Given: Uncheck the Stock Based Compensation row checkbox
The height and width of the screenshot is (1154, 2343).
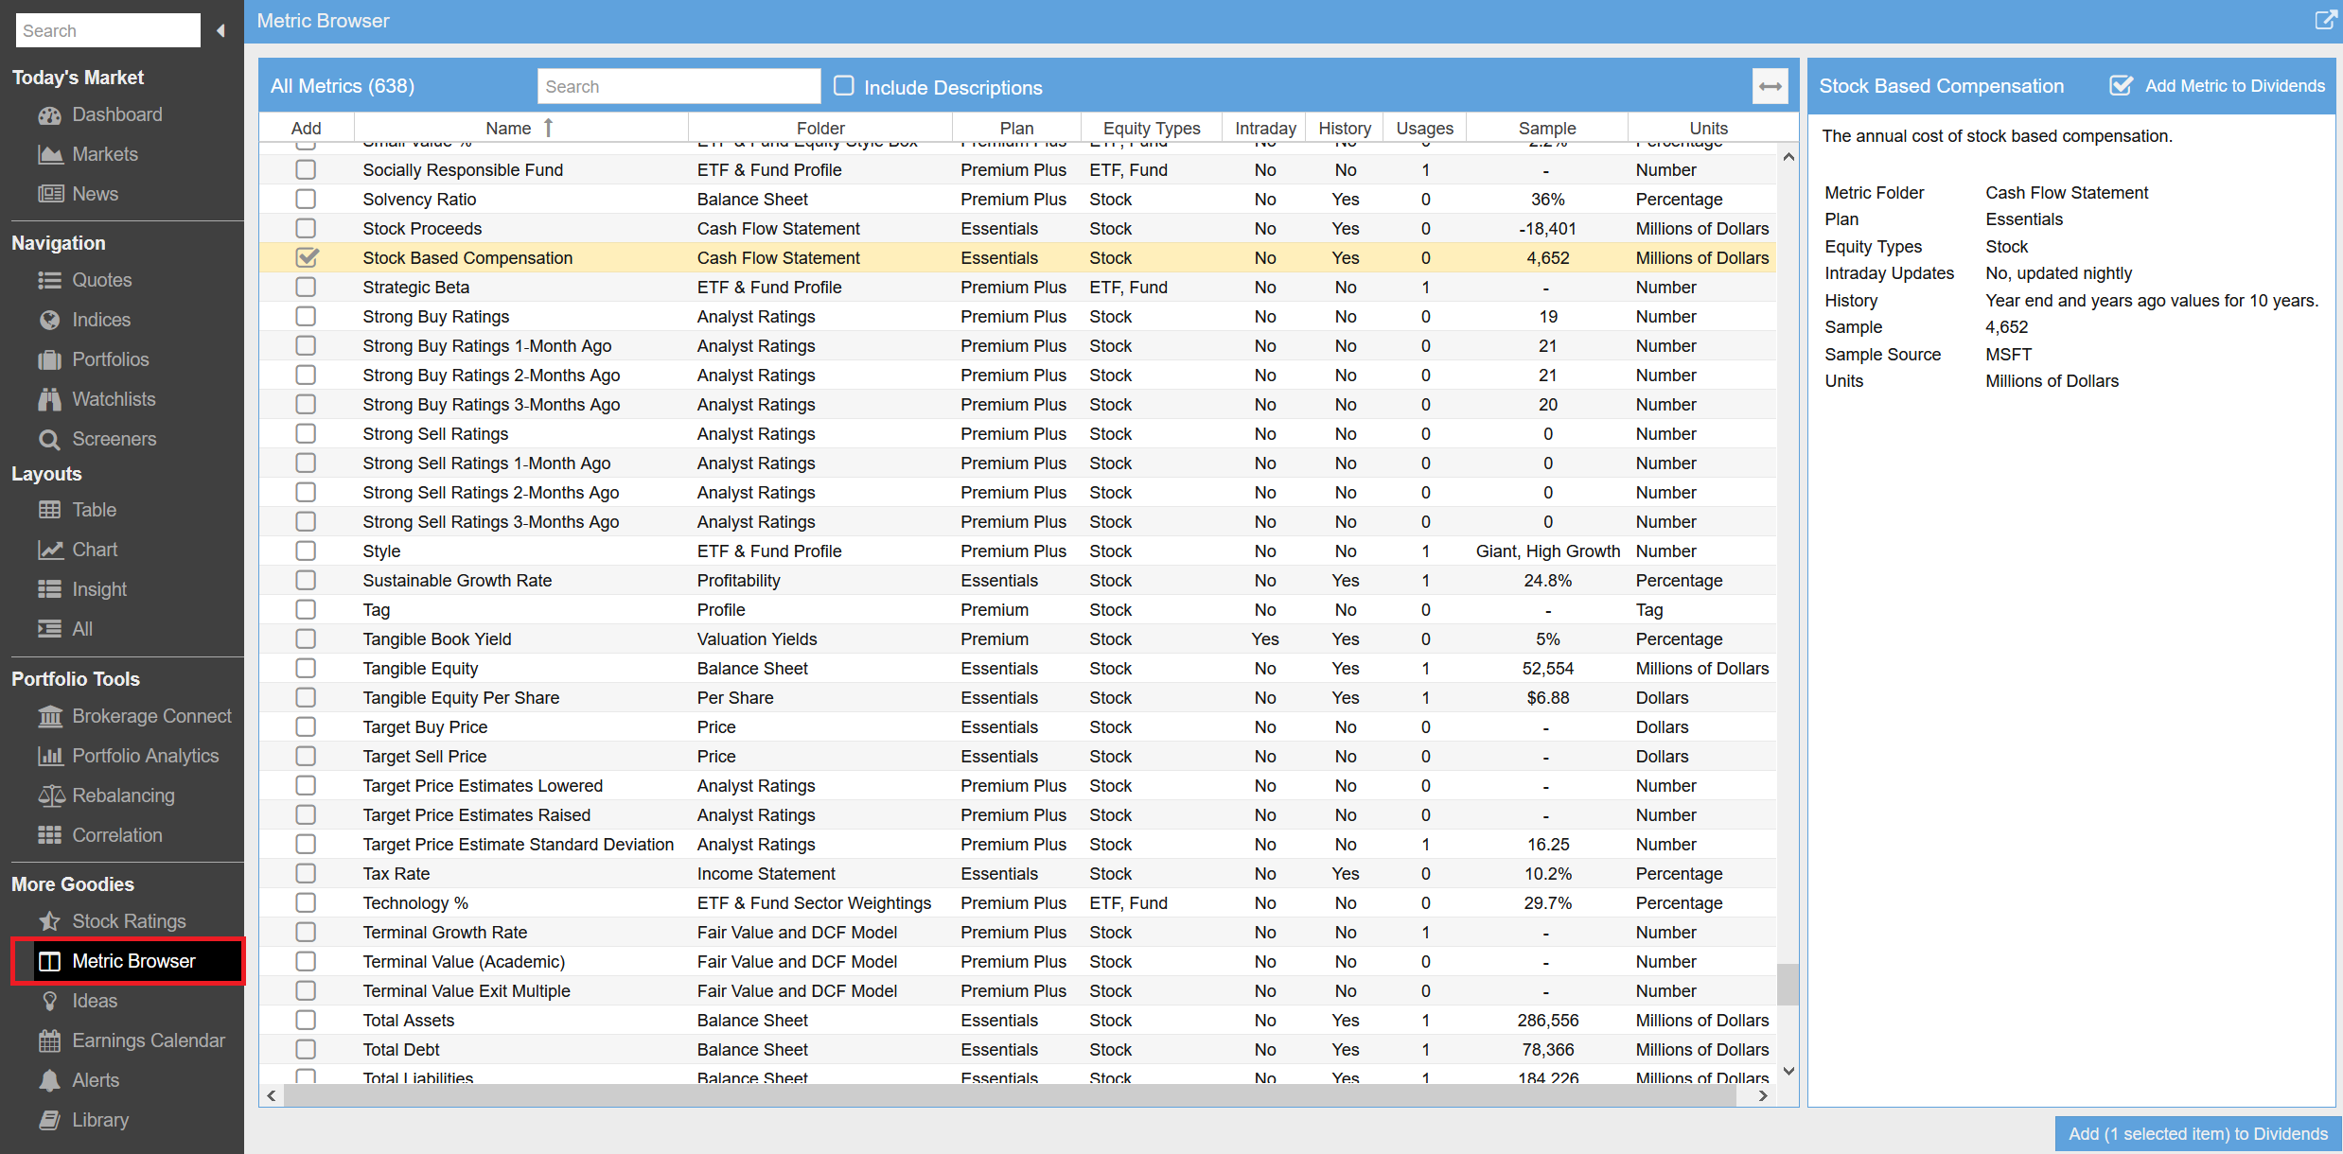Looking at the screenshot, I should click(x=306, y=257).
